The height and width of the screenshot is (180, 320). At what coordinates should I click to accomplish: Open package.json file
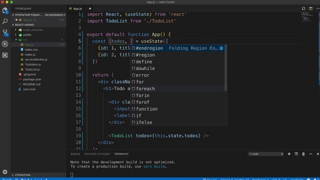pos(39,79)
